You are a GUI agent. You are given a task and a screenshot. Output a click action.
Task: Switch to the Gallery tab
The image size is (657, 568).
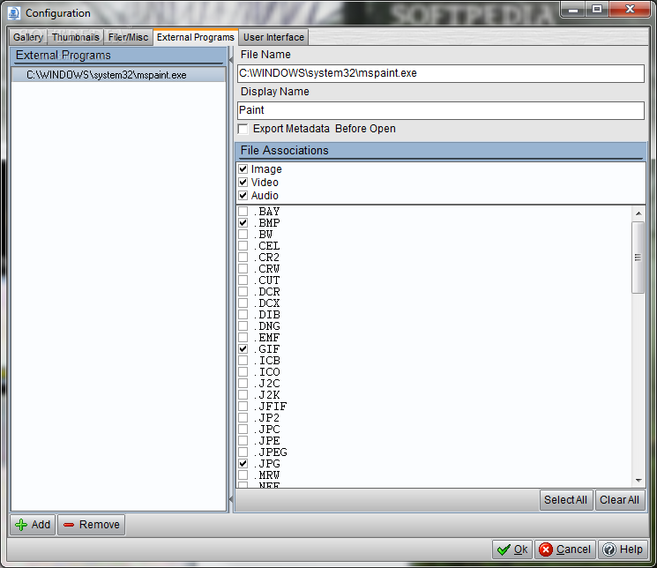tap(28, 37)
